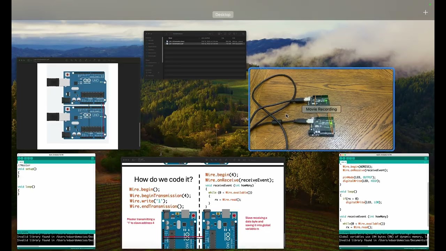Click "rx = Wire.read();" in test2 window
The image size is (446, 251).
click(x=359, y=227)
